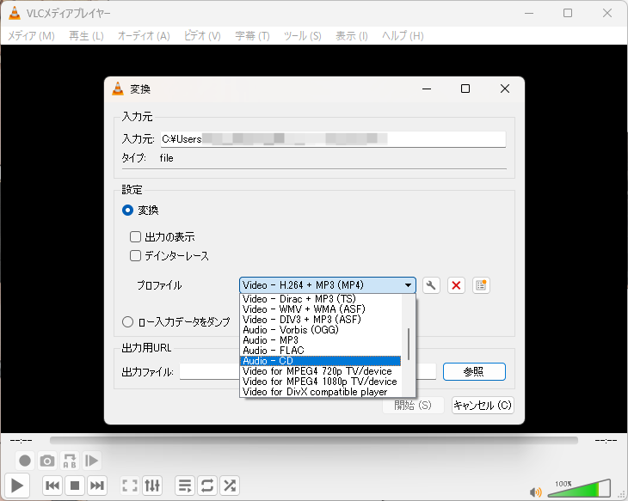Adjust the volume slider at 100%

coord(579,488)
